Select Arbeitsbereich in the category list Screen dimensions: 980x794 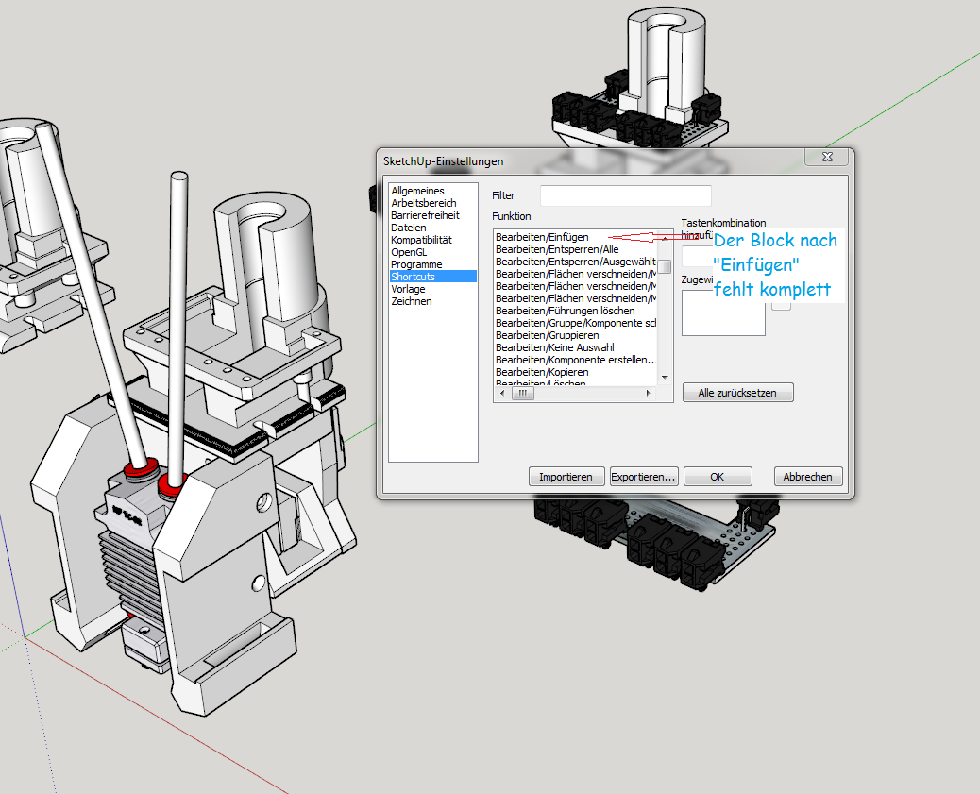tap(423, 203)
